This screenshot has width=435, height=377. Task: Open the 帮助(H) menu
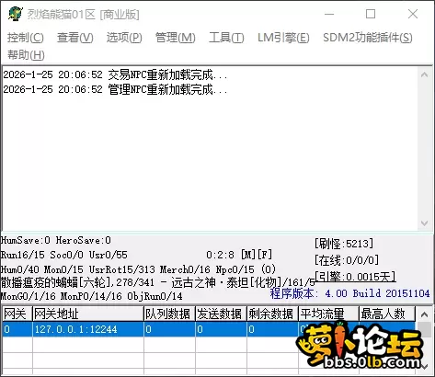point(26,55)
